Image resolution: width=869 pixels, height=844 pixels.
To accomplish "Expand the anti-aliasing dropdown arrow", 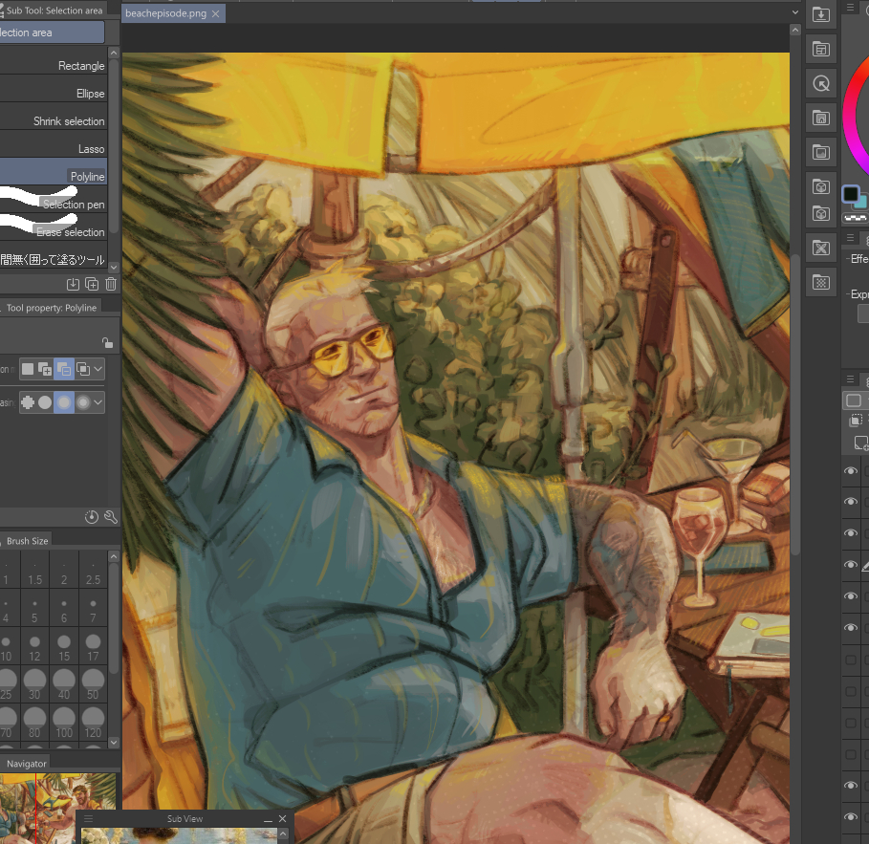I will click(98, 403).
